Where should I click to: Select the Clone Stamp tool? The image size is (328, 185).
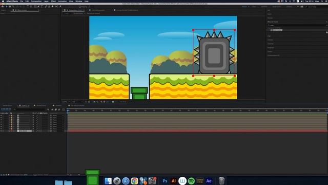click(49, 7)
